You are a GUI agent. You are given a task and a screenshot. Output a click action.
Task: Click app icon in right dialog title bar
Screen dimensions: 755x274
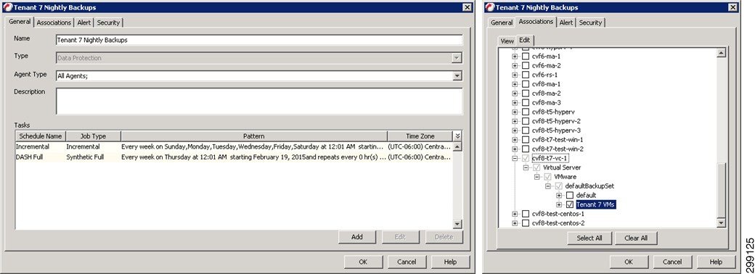point(490,7)
